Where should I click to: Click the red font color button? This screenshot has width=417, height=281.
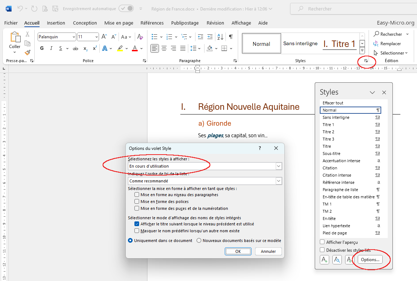135,48
